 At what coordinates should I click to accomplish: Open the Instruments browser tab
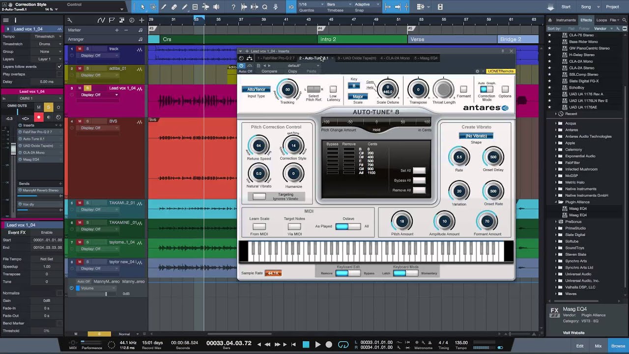coord(566,20)
